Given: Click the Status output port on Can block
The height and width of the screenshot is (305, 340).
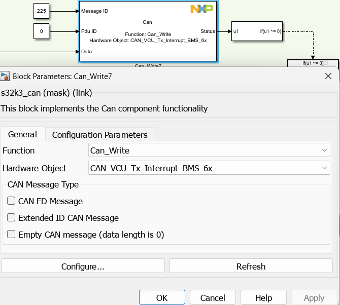Looking at the screenshot, I should click(x=208, y=31).
